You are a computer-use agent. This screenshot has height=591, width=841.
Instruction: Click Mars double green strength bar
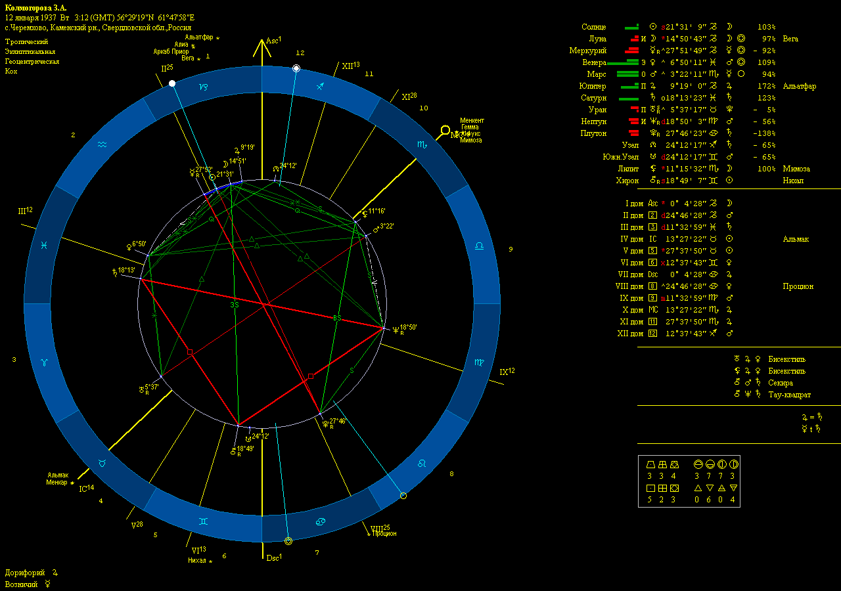click(627, 74)
